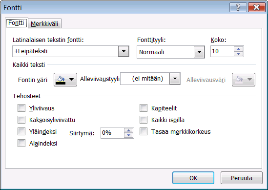
Task: Switch to the Merkkiväli tab
Action: [x=44, y=23]
